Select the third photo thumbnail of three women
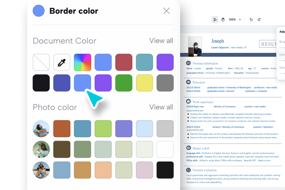The height and width of the screenshot is (190, 285). [x=41, y=170]
